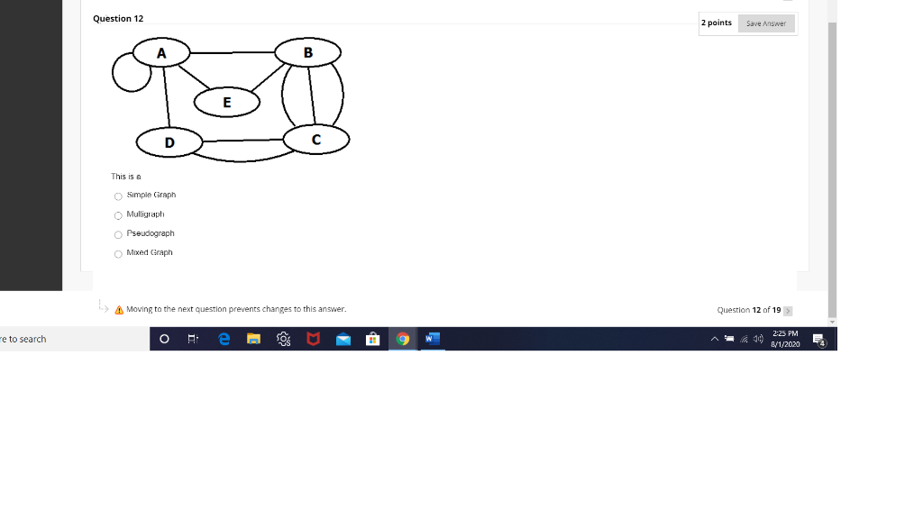Open the clock showing 2:25 PM

tap(785, 339)
